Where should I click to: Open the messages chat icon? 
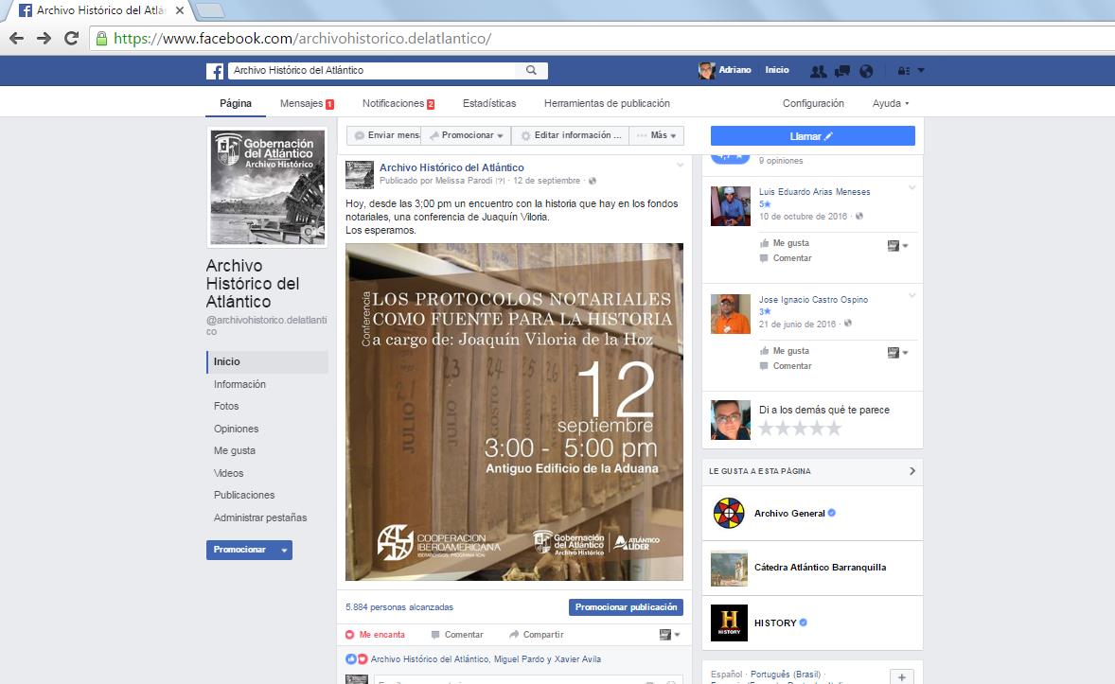tap(841, 71)
